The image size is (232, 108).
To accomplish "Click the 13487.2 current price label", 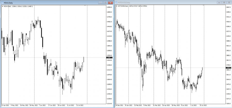I will coord(109,58).
